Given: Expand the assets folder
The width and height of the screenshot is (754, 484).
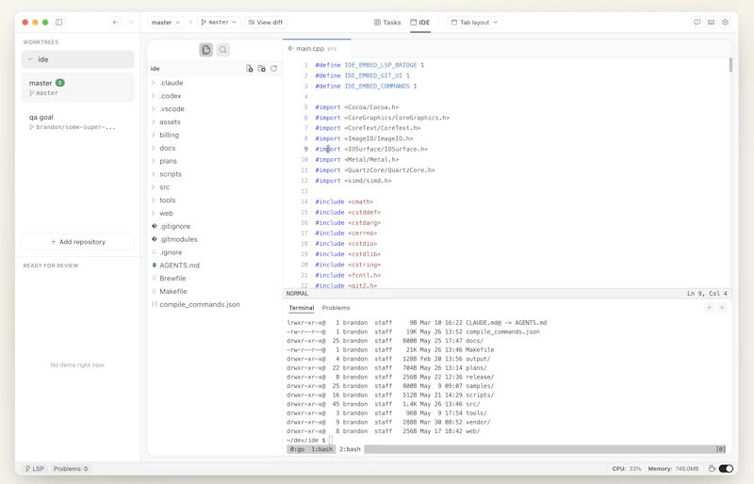Looking at the screenshot, I should pos(154,121).
